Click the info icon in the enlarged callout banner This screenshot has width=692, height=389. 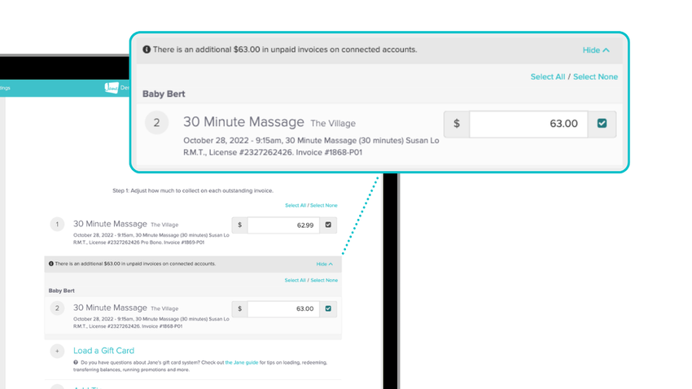point(147,50)
